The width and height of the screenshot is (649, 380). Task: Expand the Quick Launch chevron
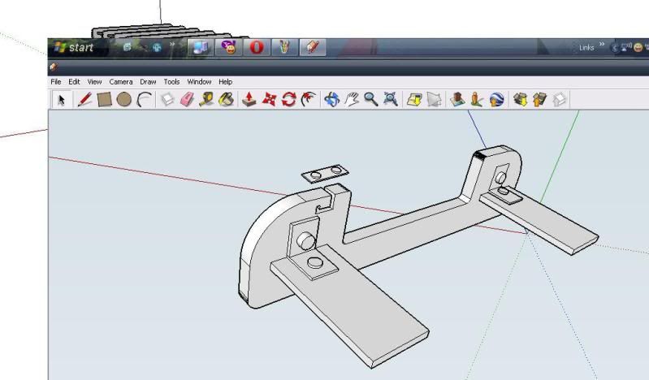point(172,45)
